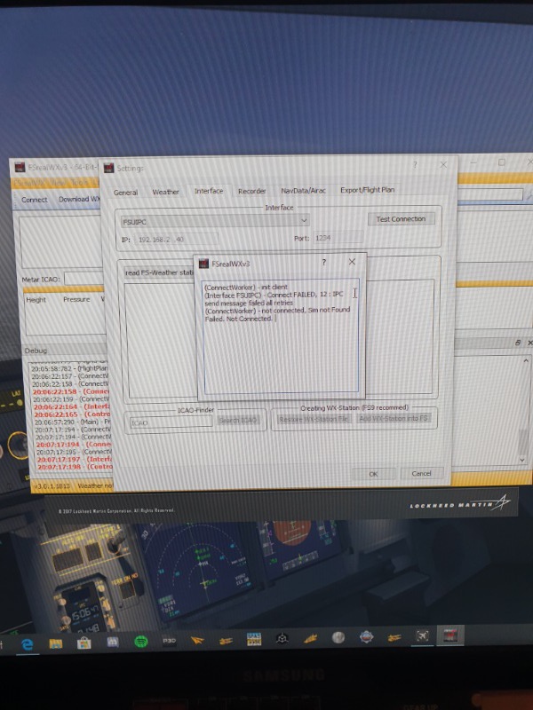Switch to the General settings tab
Viewport: 533px width, 710px height.
[x=125, y=193]
